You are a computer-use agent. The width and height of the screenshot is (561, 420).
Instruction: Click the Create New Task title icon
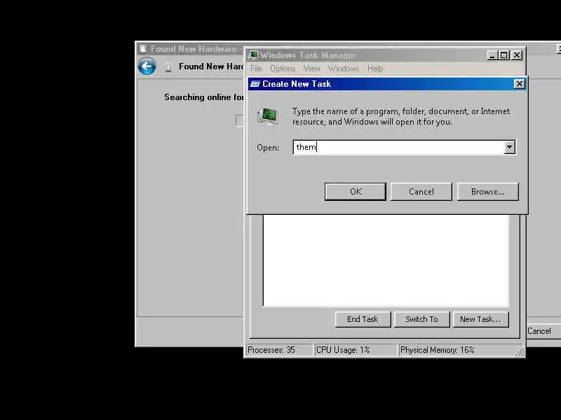[255, 84]
